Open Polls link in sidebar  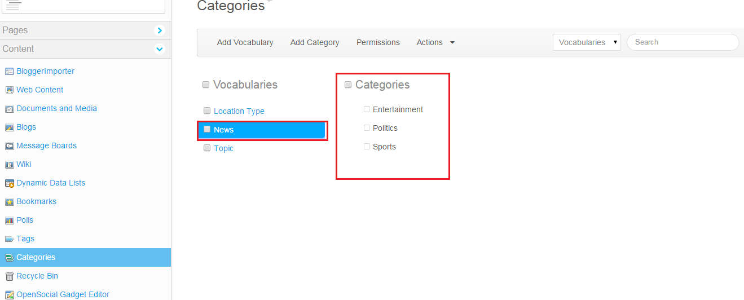pyautogui.click(x=25, y=220)
